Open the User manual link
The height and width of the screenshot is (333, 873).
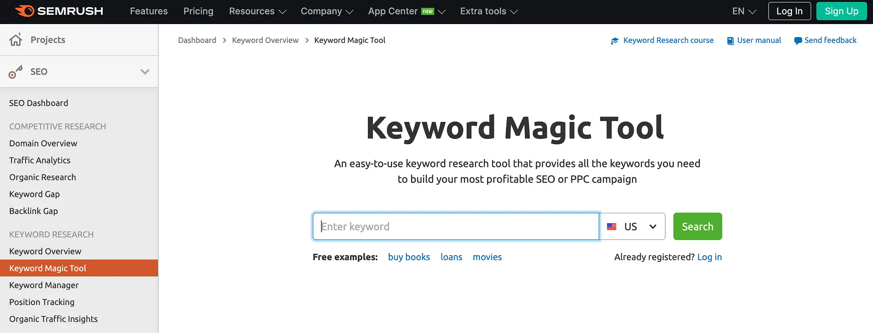759,40
